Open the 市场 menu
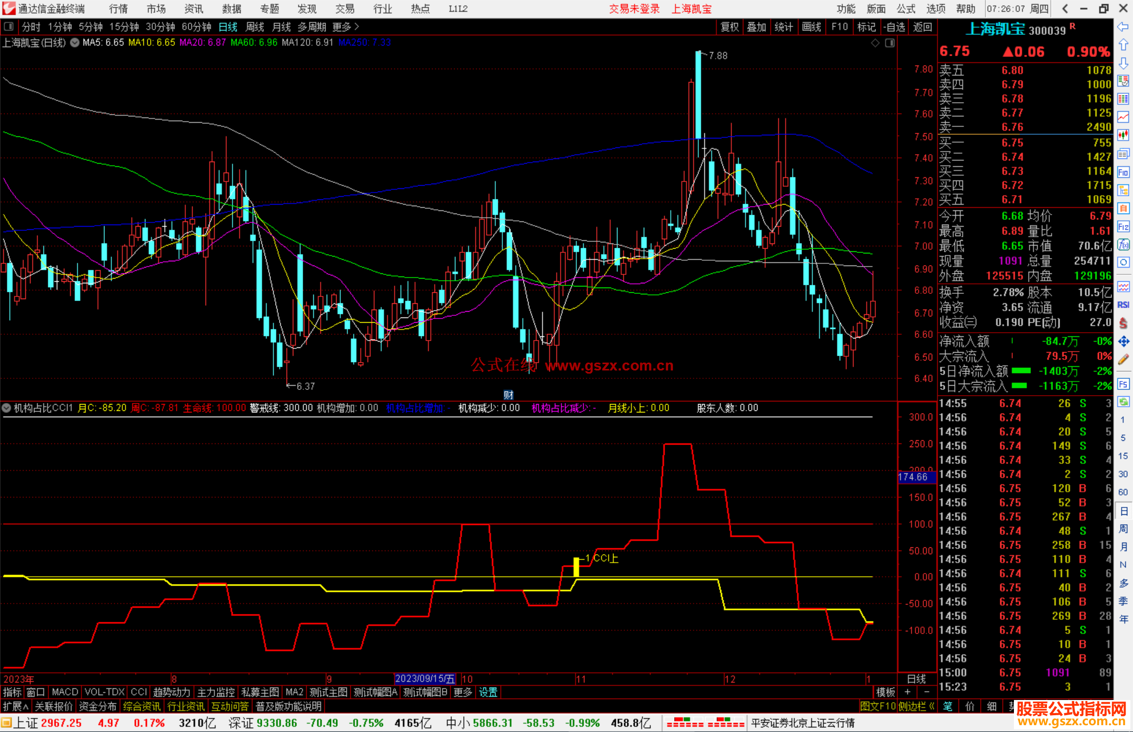The height and width of the screenshot is (732, 1133). coord(156,9)
